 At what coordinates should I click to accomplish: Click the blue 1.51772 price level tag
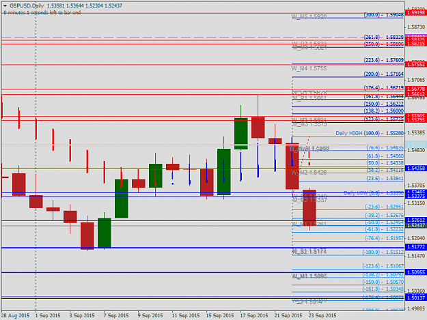coord(415,247)
